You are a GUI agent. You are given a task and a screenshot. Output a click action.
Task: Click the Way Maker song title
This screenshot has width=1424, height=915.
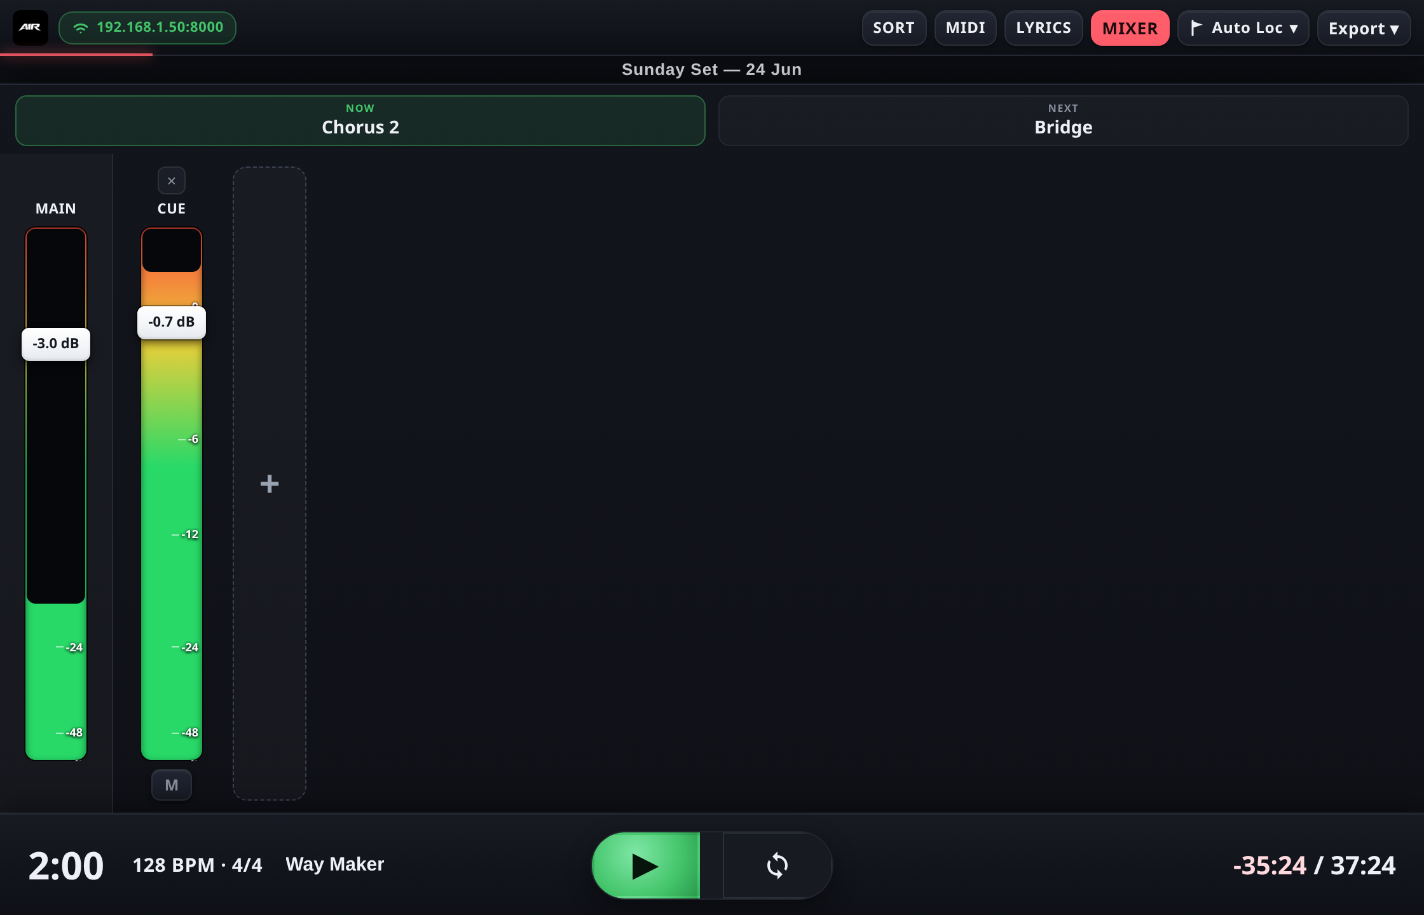(x=335, y=864)
